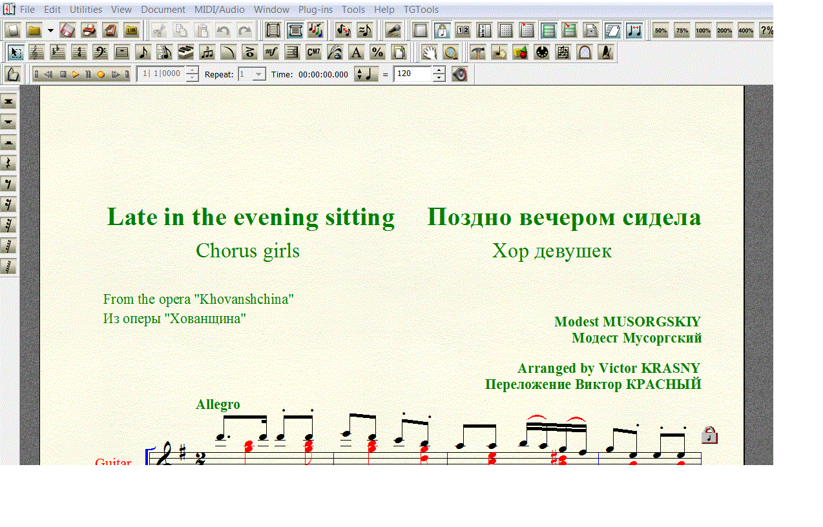Image resolution: width=823 pixels, height=527 pixels.
Task: Select the MIDI connector tool
Action: click(x=541, y=52)
